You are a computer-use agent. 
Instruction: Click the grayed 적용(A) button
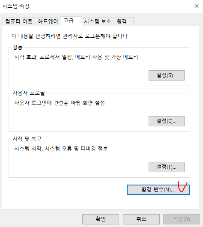[182, 219]
